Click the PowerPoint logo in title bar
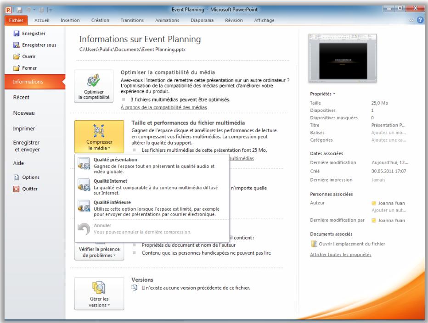Viewport: 428px width, 323px height. [8, 10]
